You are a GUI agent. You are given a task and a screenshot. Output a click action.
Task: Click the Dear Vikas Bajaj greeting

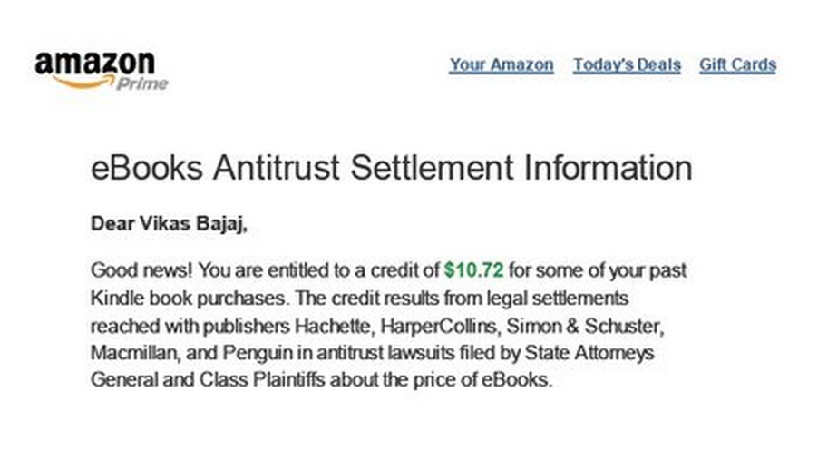click(x=170, y=224)
